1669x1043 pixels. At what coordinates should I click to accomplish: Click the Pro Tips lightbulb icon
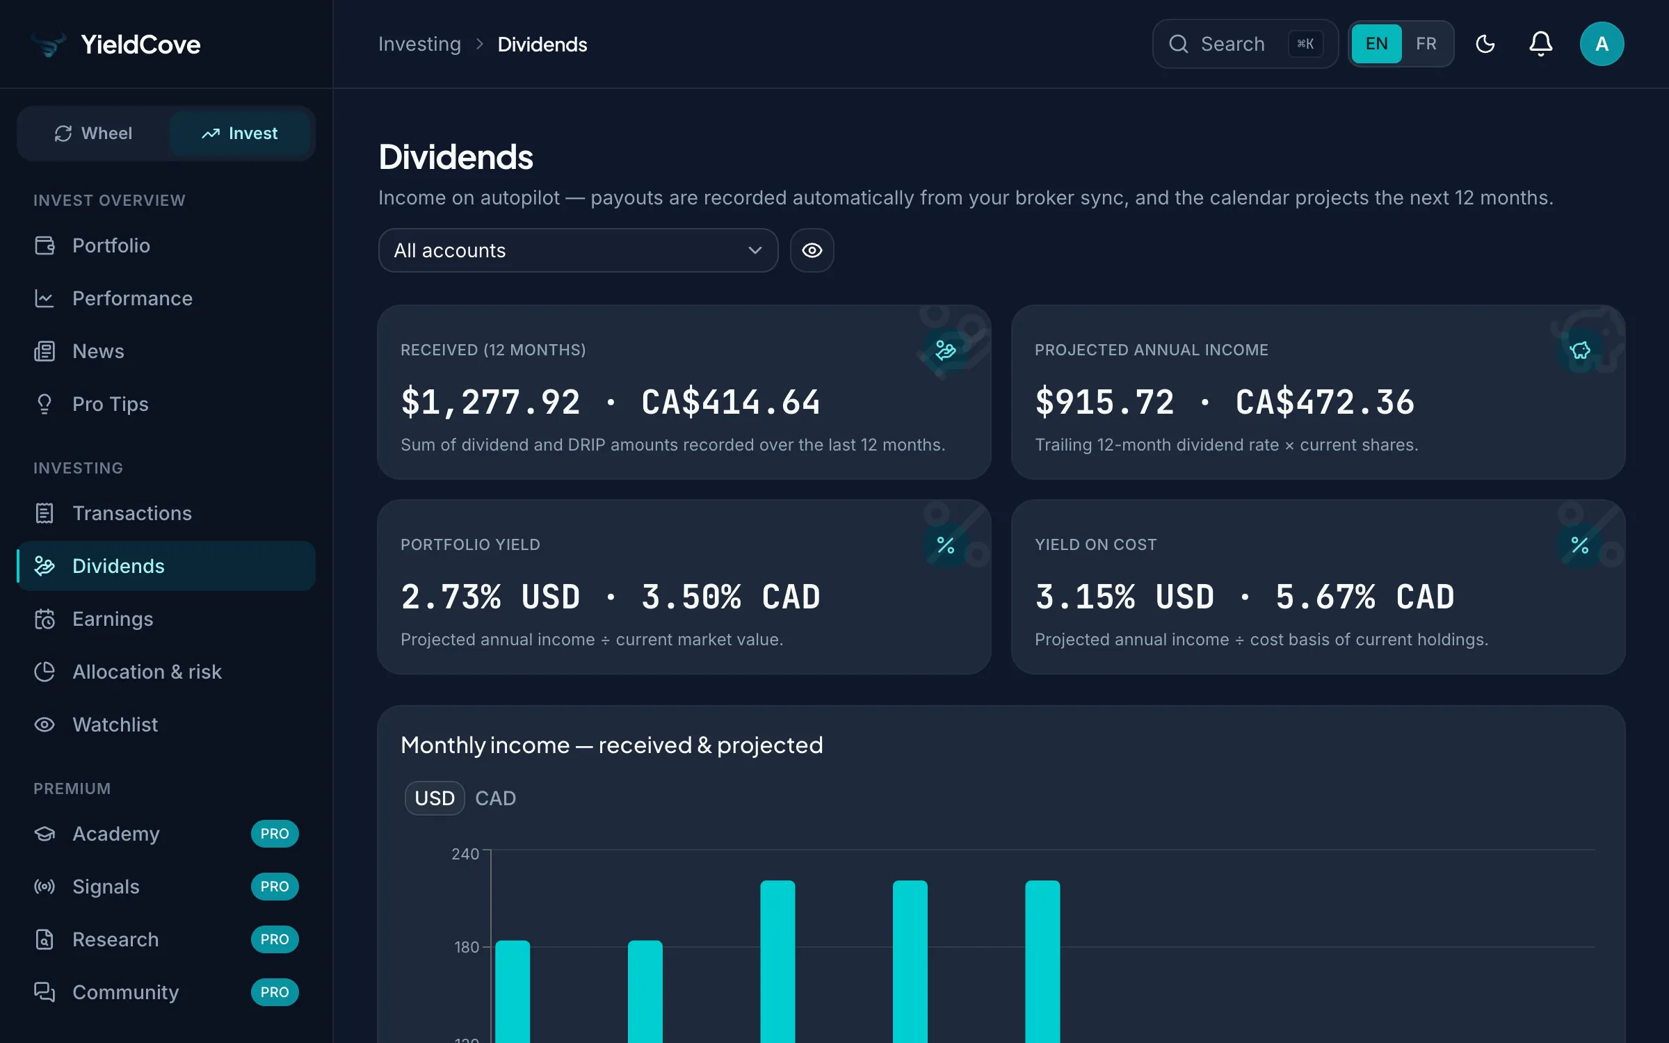pyautogui.click(x=45, y=404)
